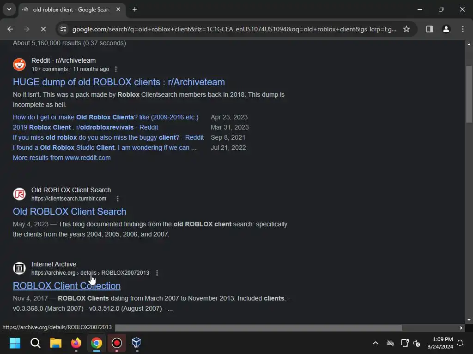Open If you miss old roblox buggy client link

[108, 137]
